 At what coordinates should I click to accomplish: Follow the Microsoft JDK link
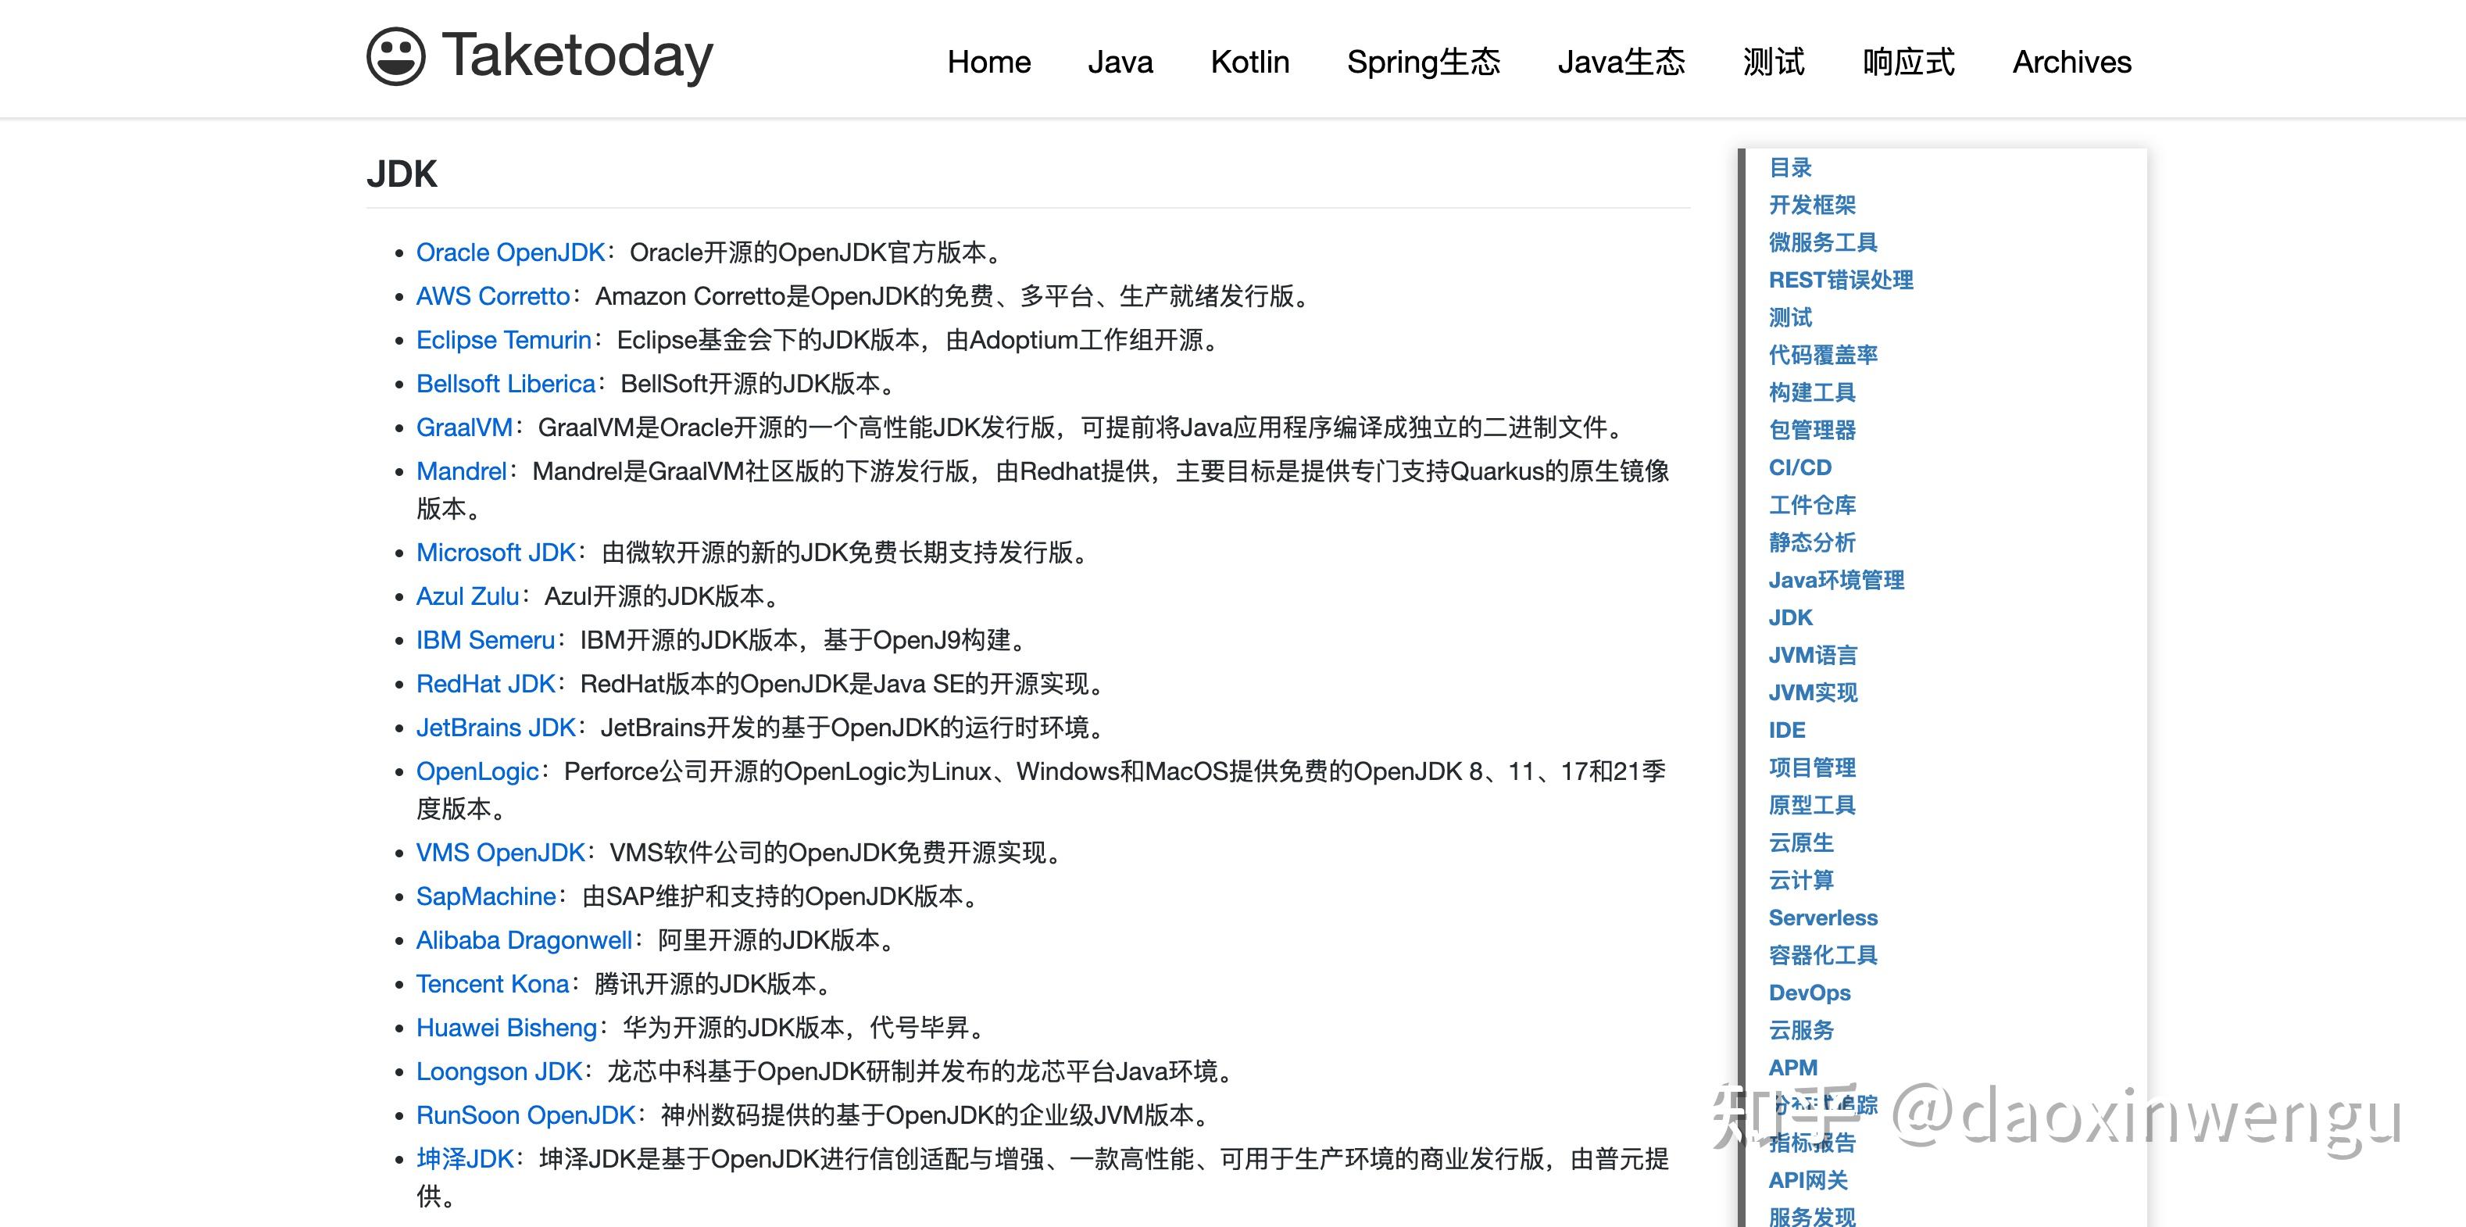pyautogui.click(x=494, y=552)
